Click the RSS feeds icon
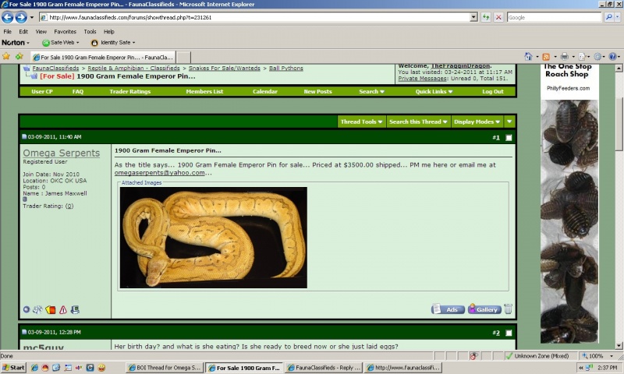This screenshot has width=624, height=374. [x=546, y=56]
